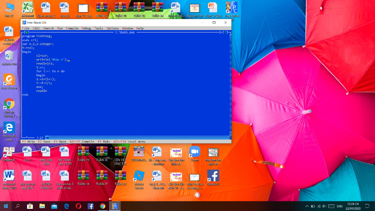Open the Help menu
The height and width of the screenshot is (211, 375).
pyautogui.click(x=140, y=28)
